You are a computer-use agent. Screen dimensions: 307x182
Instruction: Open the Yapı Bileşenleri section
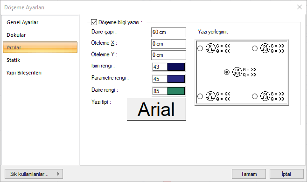click(x=24, y=73)
